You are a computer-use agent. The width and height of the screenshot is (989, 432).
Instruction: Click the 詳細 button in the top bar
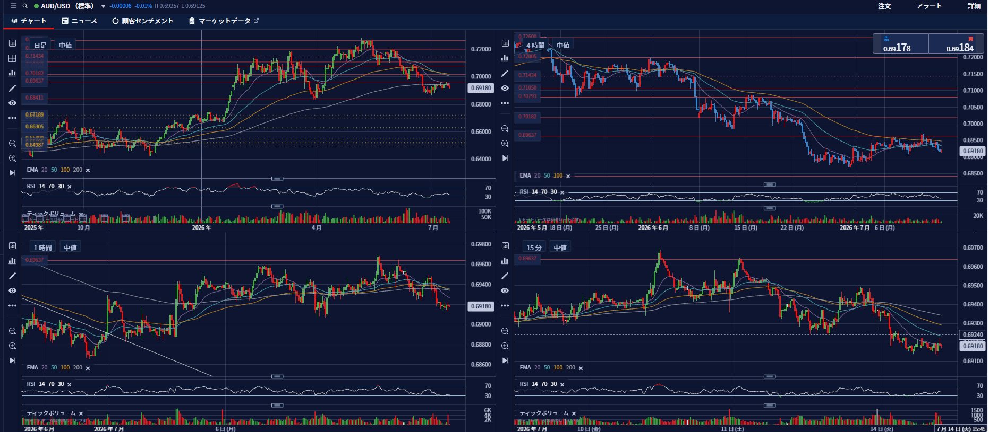click(x=974, y=6)
